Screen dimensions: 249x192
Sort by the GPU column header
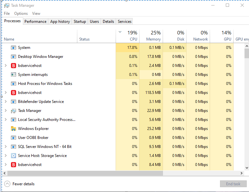[x=222, y=36]
